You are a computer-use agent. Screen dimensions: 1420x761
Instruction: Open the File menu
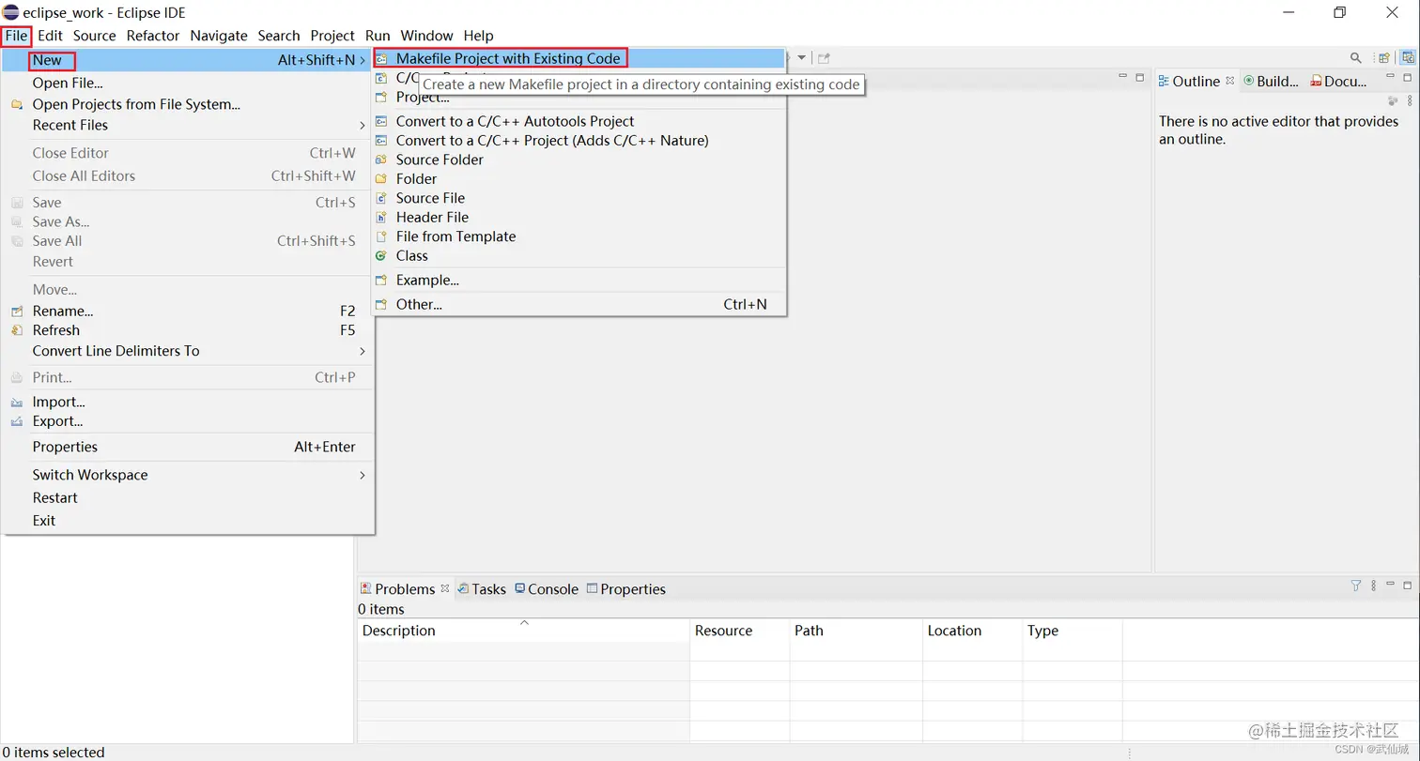point(17,36)
